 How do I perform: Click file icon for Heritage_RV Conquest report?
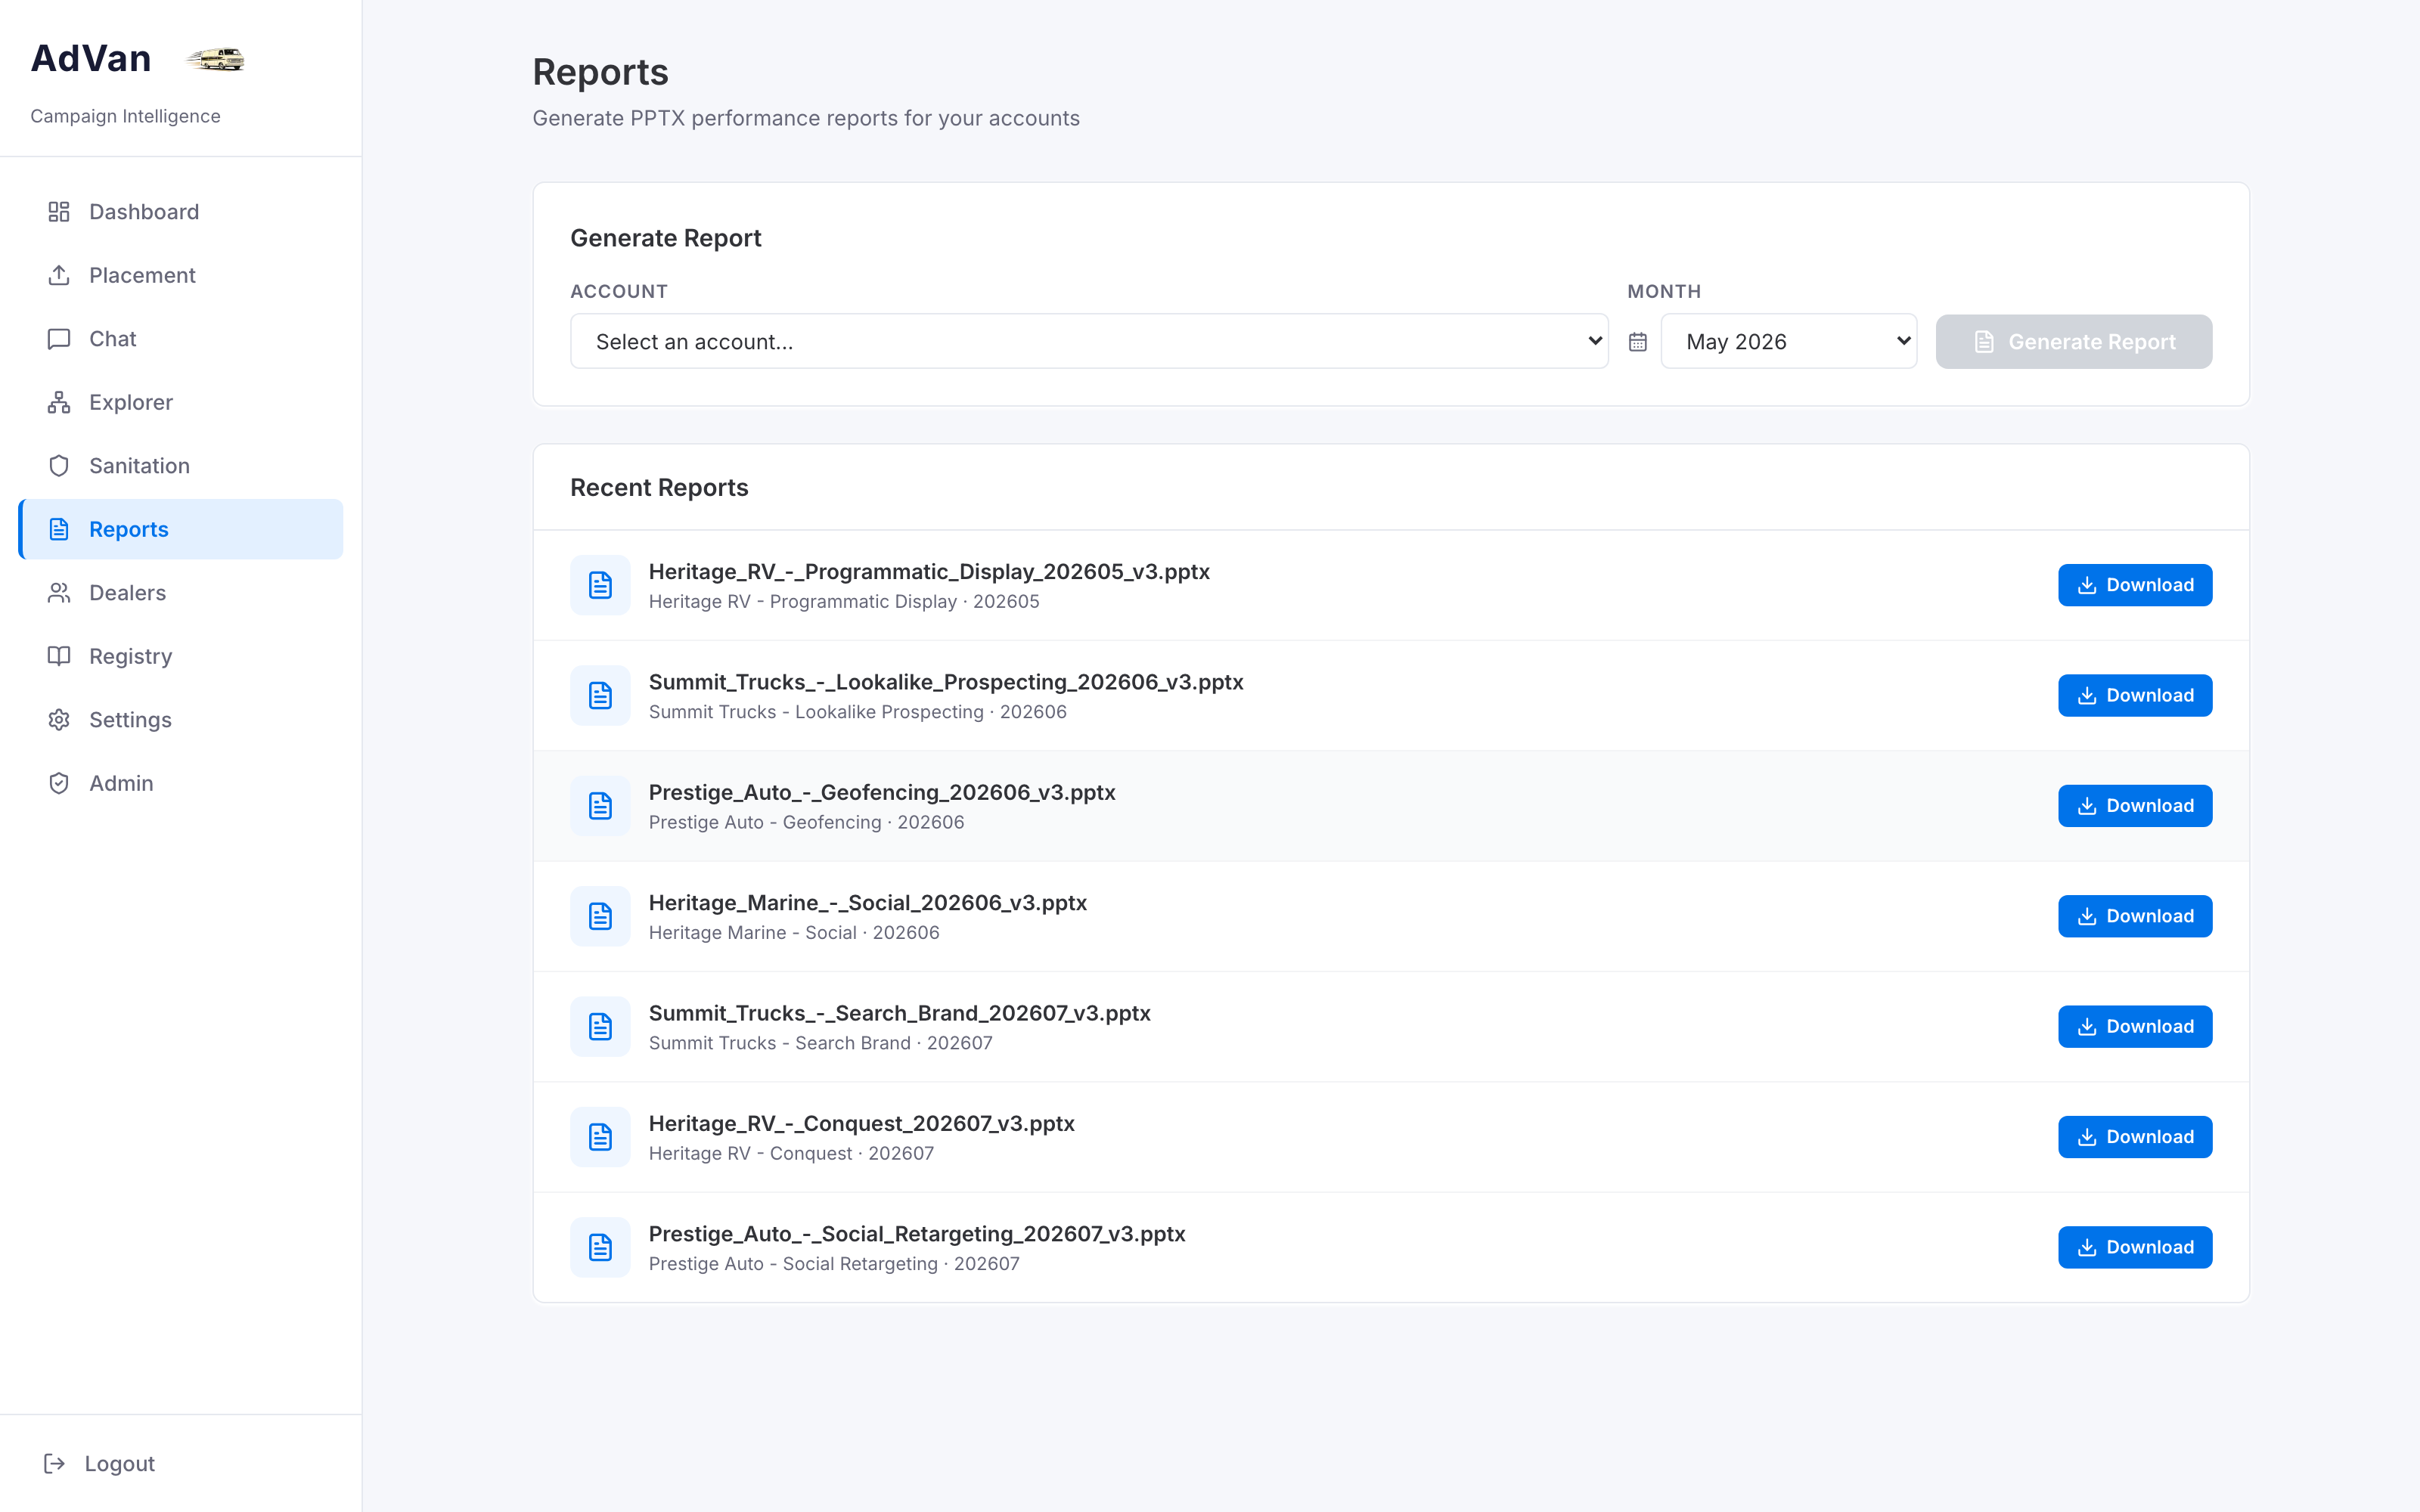coord(600,1137)
